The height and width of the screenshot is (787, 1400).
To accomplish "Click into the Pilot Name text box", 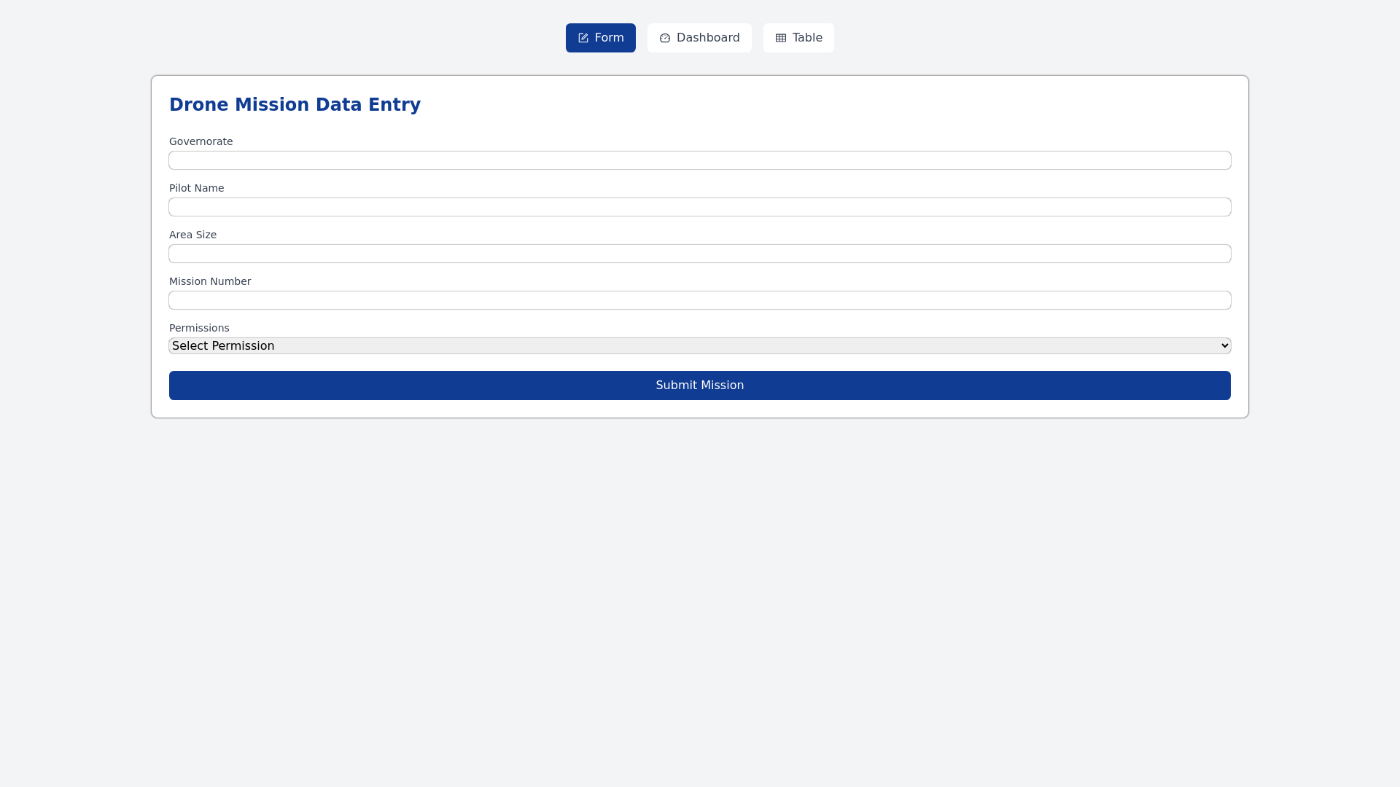I will pos(699,207).
